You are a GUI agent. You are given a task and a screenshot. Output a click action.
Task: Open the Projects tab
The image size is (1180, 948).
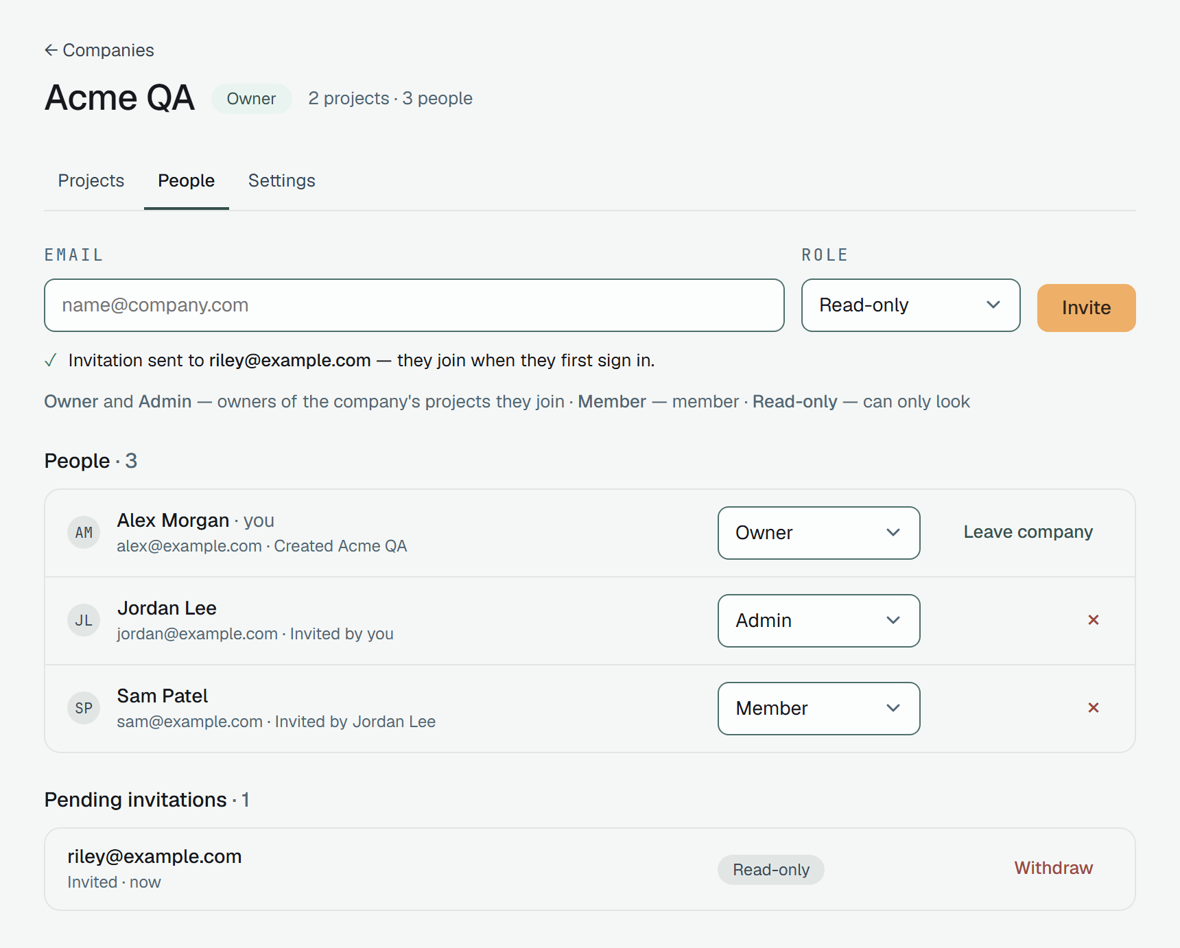(x=91, y=180)
